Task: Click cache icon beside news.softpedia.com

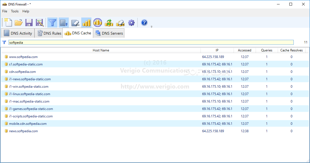Action: [x=6, y=131]
